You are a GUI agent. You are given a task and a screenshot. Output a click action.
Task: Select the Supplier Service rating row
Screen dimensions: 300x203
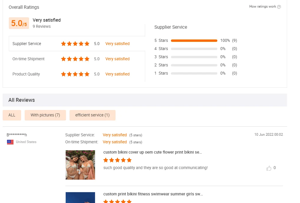pos(27,44)
